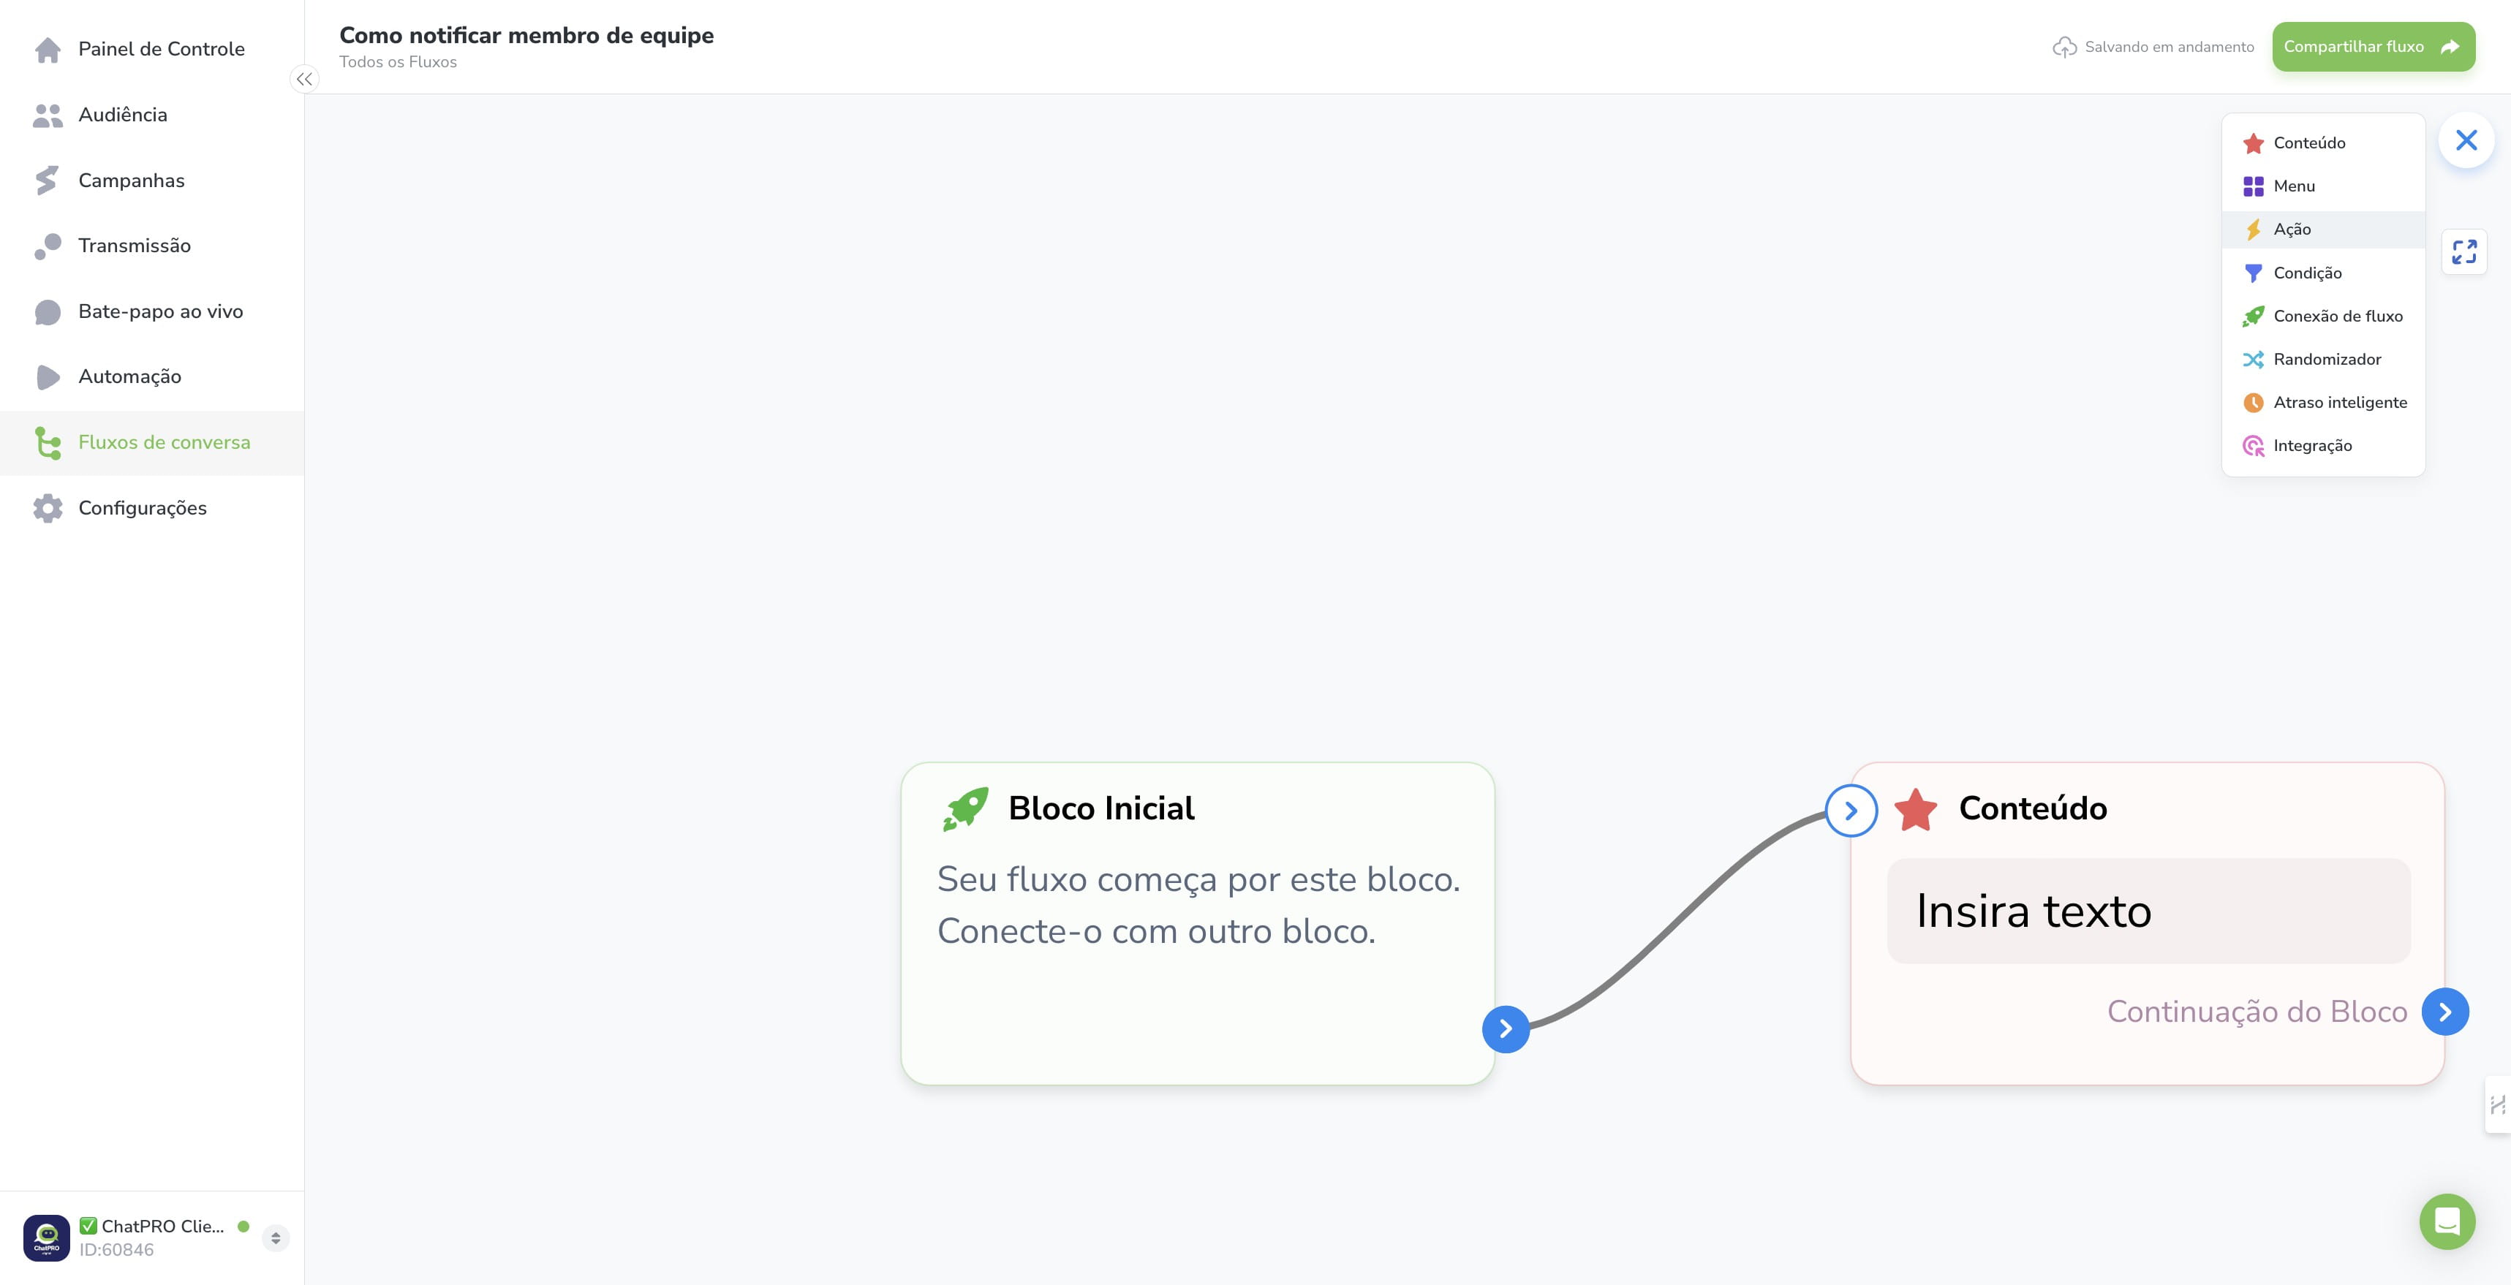Screen dimensions: 2511x1285
Task: Click the red star icon in Conteúdo block
Action: point(1917,810)
